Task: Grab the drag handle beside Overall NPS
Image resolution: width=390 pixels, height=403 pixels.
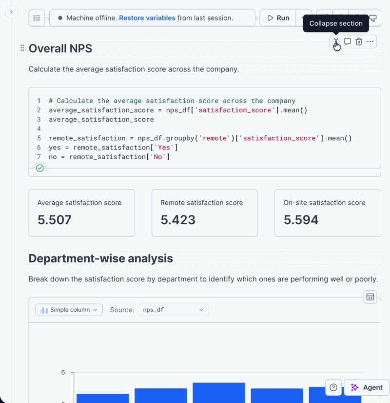Action: pos(22,48)
